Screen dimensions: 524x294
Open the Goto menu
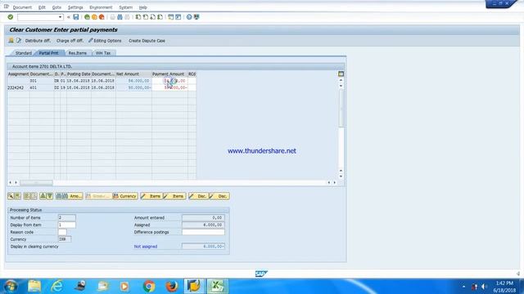coord(56,7)
